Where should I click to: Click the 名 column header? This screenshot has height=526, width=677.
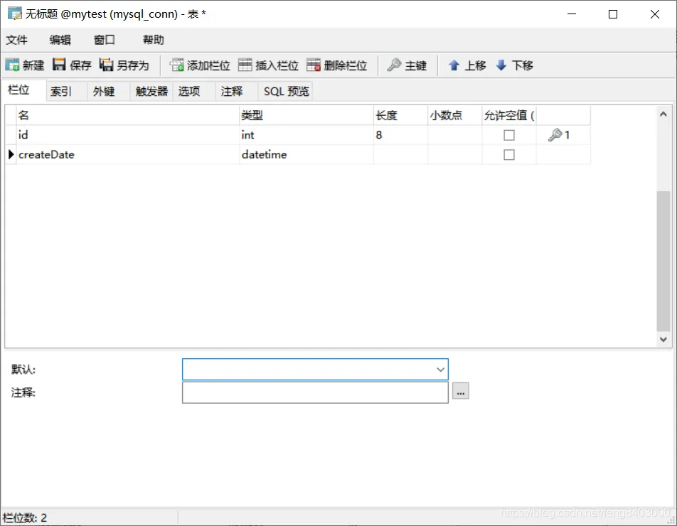pyautogui.click(x=128, y=115)
